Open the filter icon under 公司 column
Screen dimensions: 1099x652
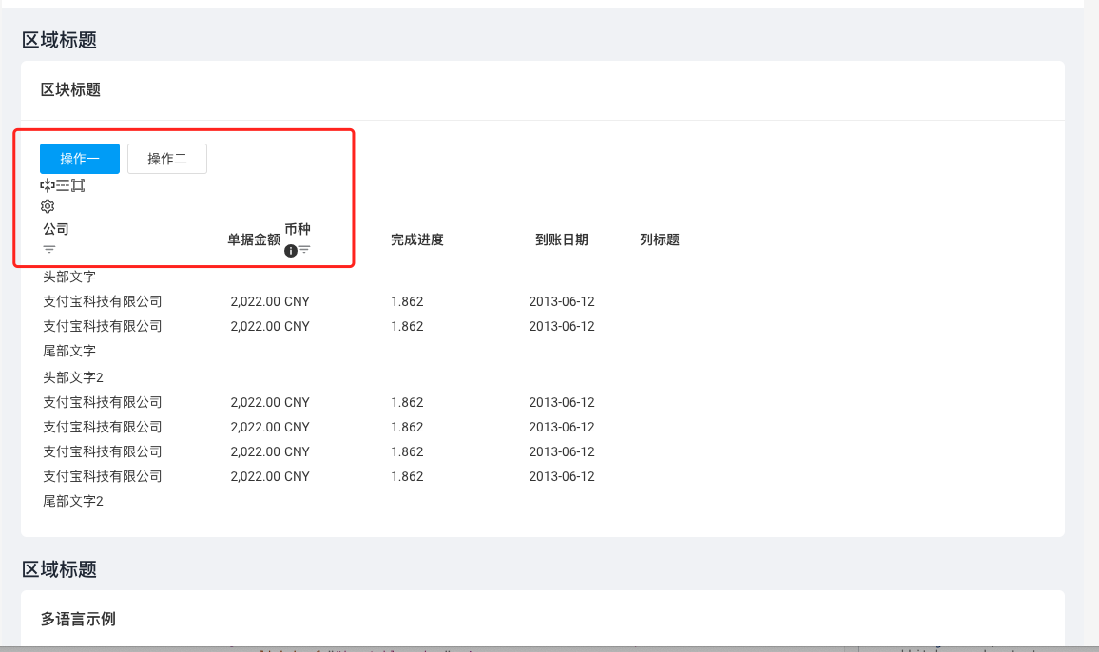click(48, 248)
